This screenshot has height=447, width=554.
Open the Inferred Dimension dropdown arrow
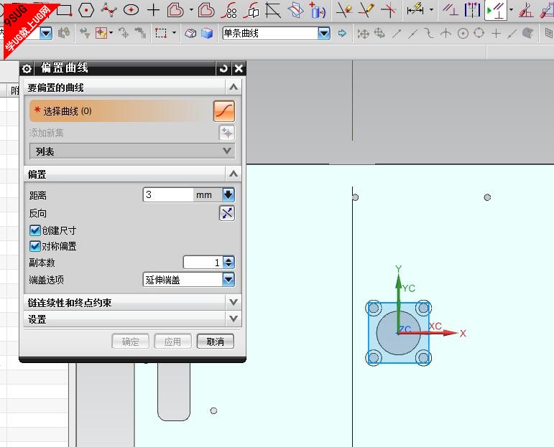coord(431,10)
